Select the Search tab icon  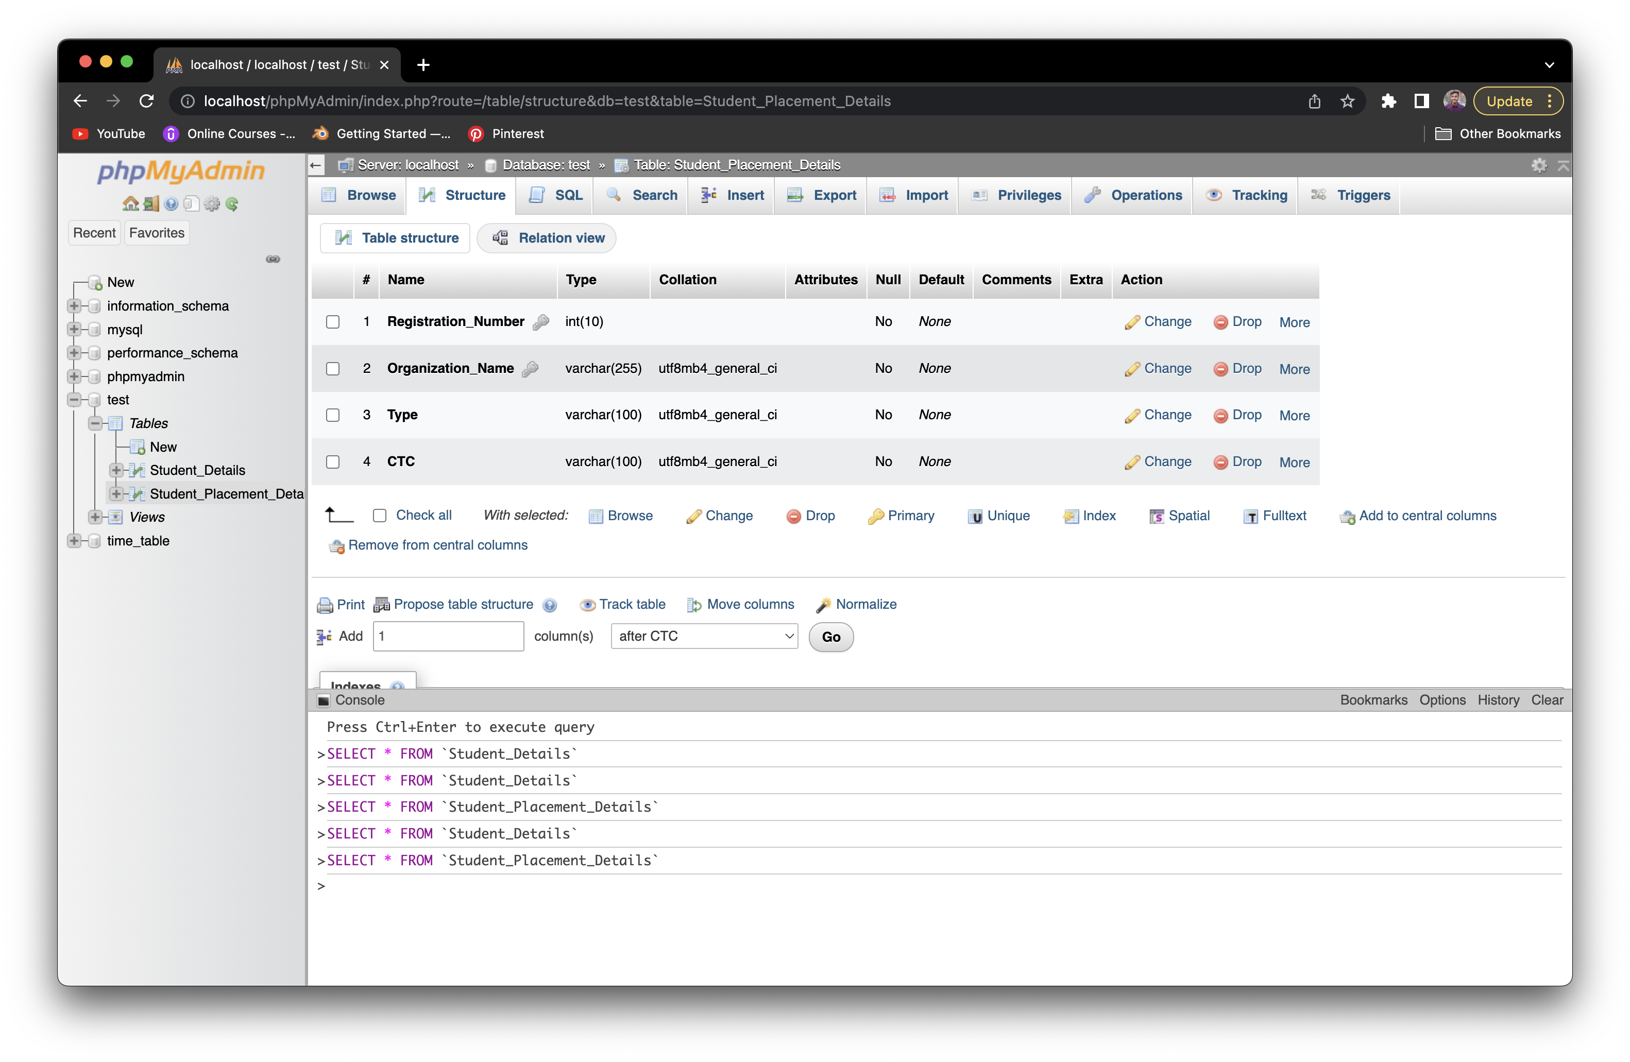point(614,195)
